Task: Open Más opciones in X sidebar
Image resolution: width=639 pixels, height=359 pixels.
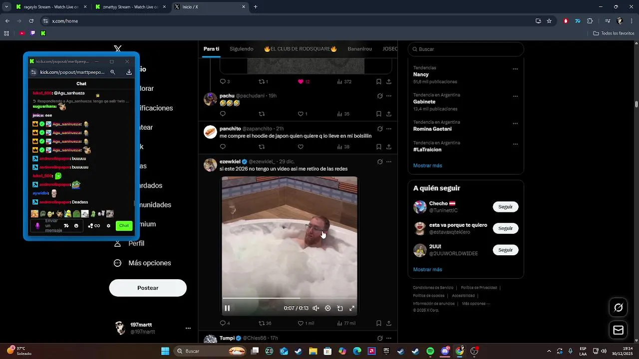Action: (143, 263)
